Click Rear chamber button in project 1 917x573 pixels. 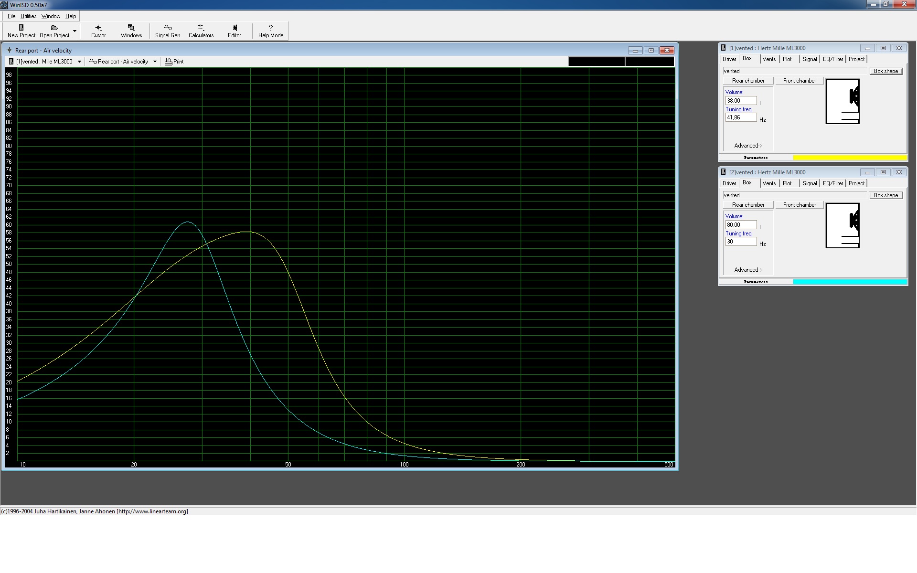coord(748,81)
